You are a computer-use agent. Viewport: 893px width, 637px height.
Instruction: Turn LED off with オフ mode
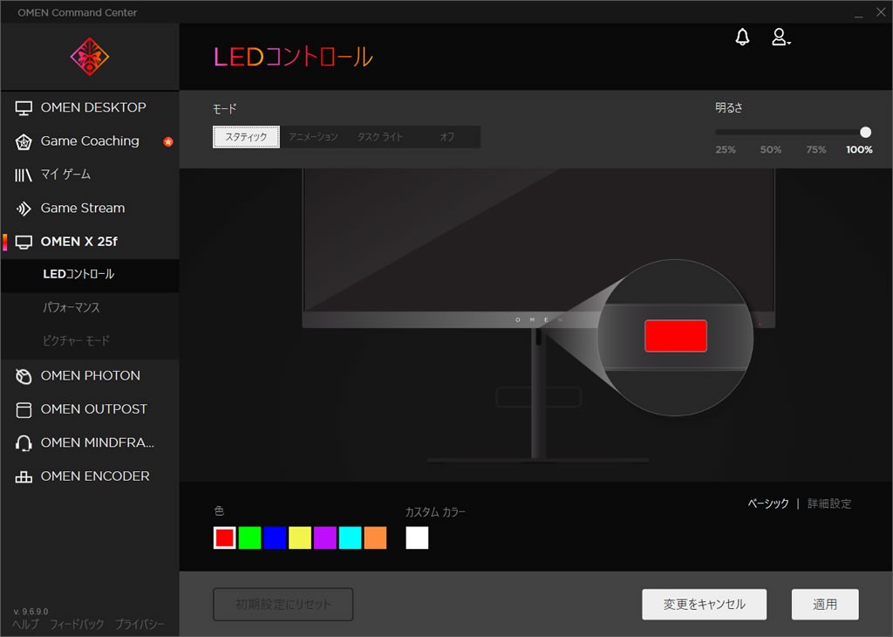click(x=446, y=137)
